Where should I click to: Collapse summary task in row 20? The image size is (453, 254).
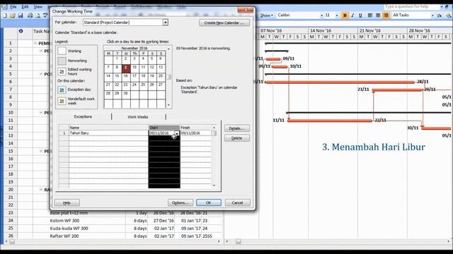(x=41, y=190)
